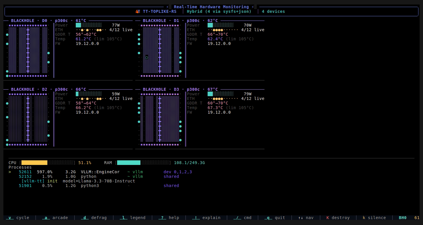Click 'TT-TOPLIKE-RS' title text

(x=160, y=12)
